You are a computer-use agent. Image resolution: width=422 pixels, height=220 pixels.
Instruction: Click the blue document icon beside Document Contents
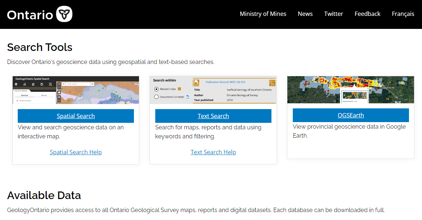tap(187, 97)
